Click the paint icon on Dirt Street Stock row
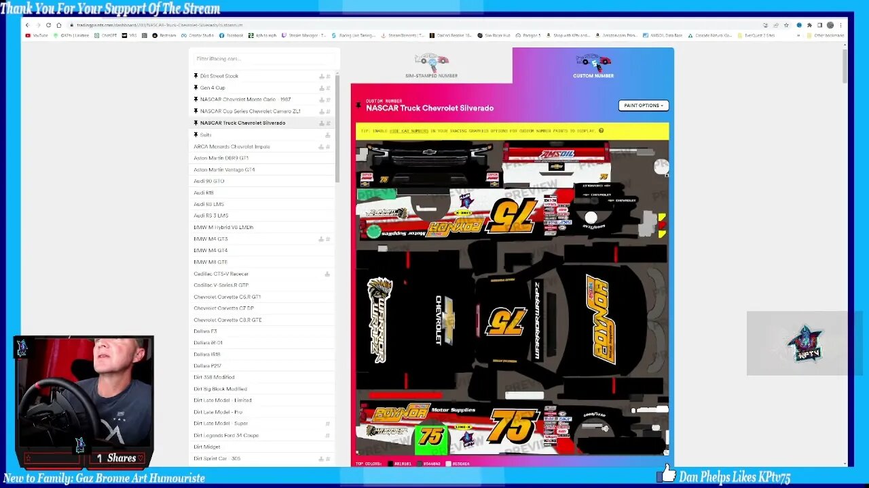This screenshot has height=488, width=869. click(322, 77)
